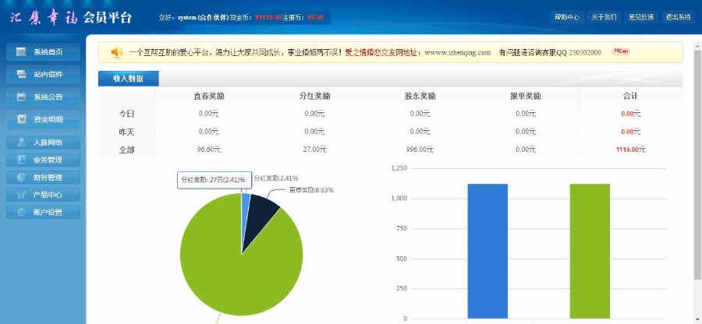Select the 收入数据 tab

click(128, 79)
